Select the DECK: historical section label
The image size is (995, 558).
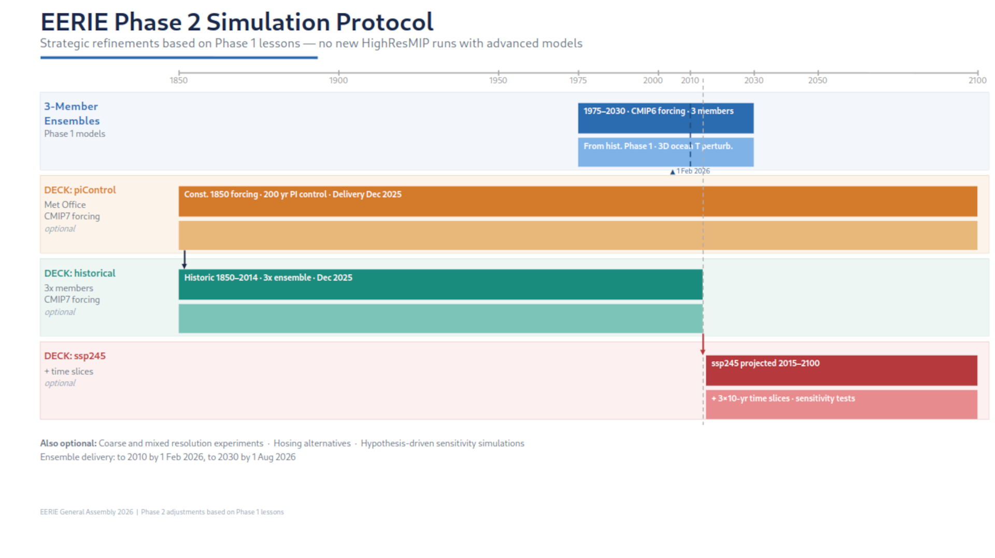point(80,273)
